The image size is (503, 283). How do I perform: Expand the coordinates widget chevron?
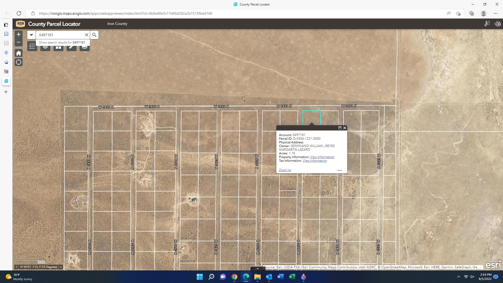click(x=60, y=267)
